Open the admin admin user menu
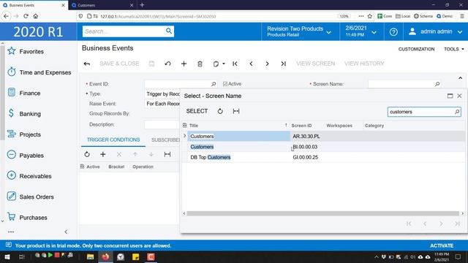The image size is (468, 263). [x=436, y=31]
